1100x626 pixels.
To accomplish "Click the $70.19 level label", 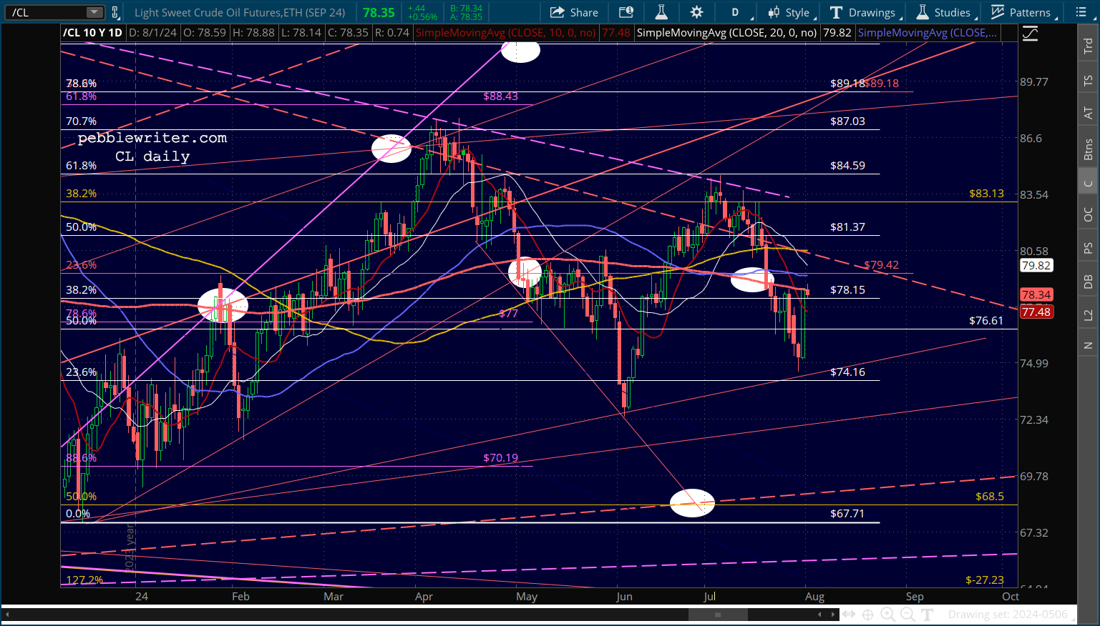I will (500, 457).
